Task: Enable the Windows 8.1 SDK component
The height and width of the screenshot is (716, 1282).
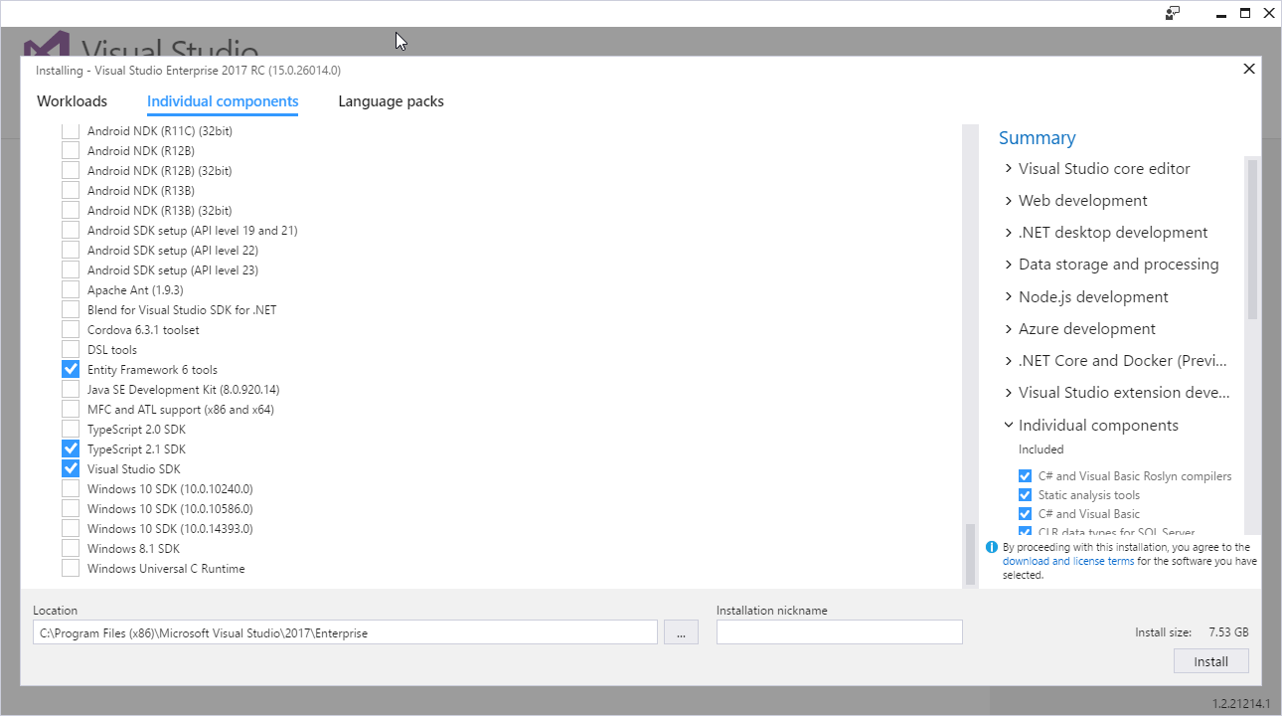Action: (x=70, y=548)
